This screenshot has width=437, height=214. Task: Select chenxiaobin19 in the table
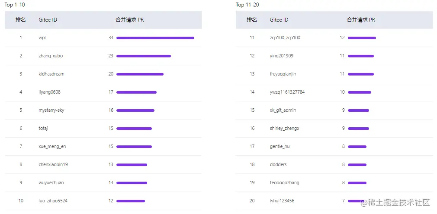tap(53, 164)
